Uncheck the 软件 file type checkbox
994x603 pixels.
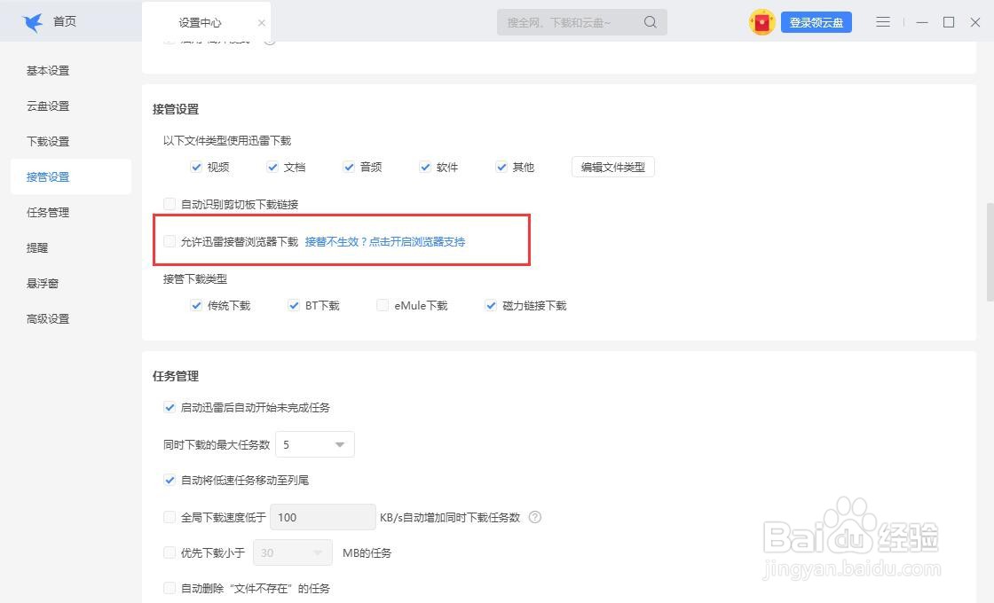[425, 167]
